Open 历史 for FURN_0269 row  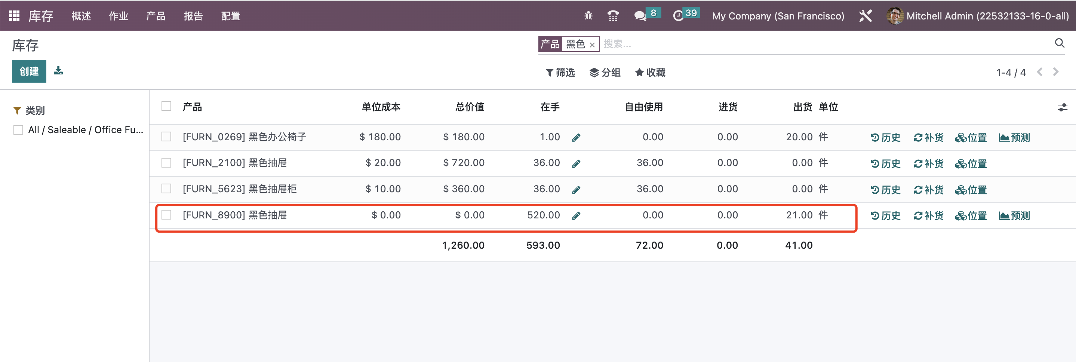tap(886, 138)
